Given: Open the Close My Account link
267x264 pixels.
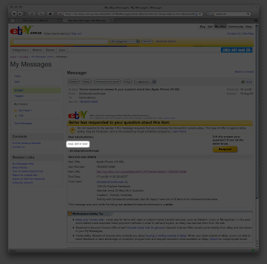Looking at the screenshot, I should [x=23, y=183].
